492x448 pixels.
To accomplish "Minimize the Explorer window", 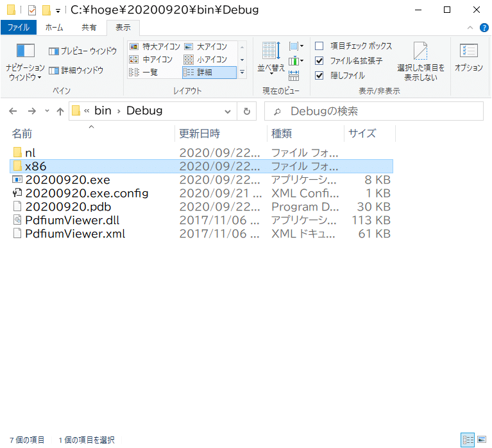I will pos(418,10).
